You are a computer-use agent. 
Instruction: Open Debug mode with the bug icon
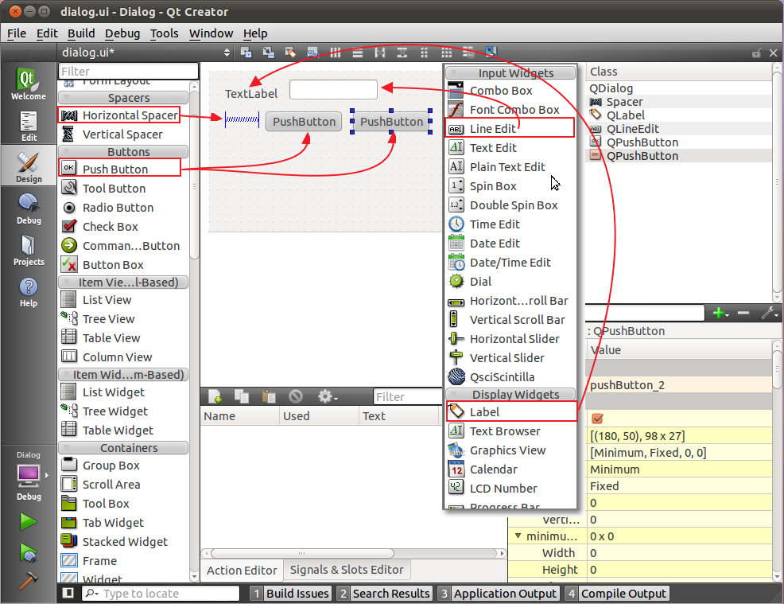tap(28, 208)
